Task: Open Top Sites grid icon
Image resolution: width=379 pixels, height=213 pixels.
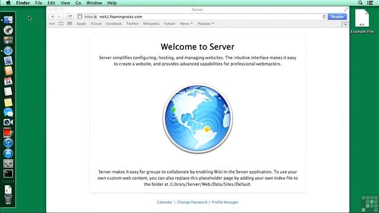Action: click(70, 24)
